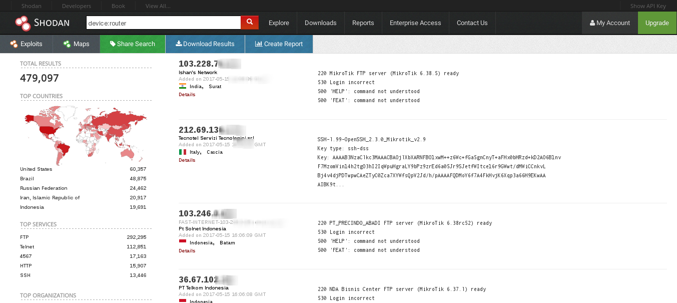Click the red magnifier search button
The image size is (677, 303).
click(x=250, y=23)
